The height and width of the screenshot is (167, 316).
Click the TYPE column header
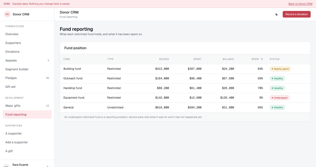click(110, 59)
